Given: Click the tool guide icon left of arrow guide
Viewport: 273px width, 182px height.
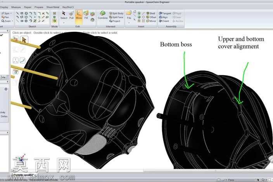Looking at the screenshot, I should [16, 39].
